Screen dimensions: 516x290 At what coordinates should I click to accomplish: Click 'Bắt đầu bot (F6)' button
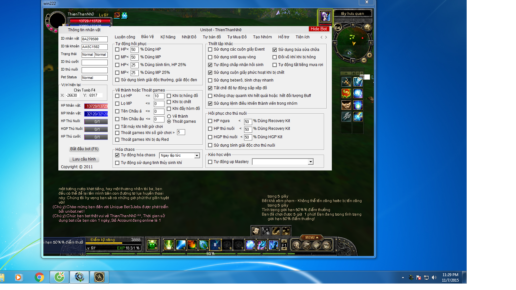pyautogui.click(x=84, y=149)
